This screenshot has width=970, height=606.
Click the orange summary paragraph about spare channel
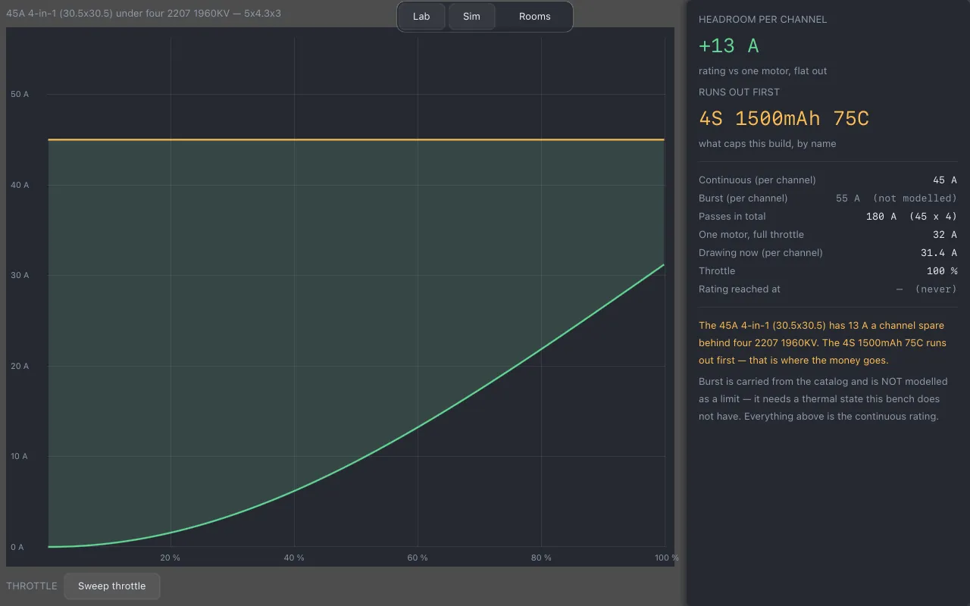click(x=822, y=342)
